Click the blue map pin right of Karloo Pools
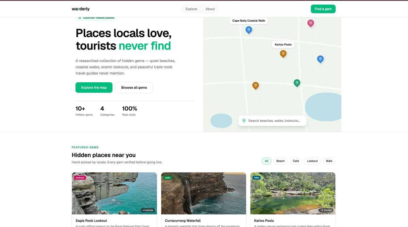Screen dimensions: 408x227 (x=320, y=59)
